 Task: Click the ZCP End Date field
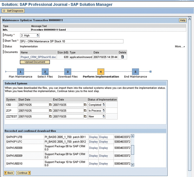coord(68,110)
